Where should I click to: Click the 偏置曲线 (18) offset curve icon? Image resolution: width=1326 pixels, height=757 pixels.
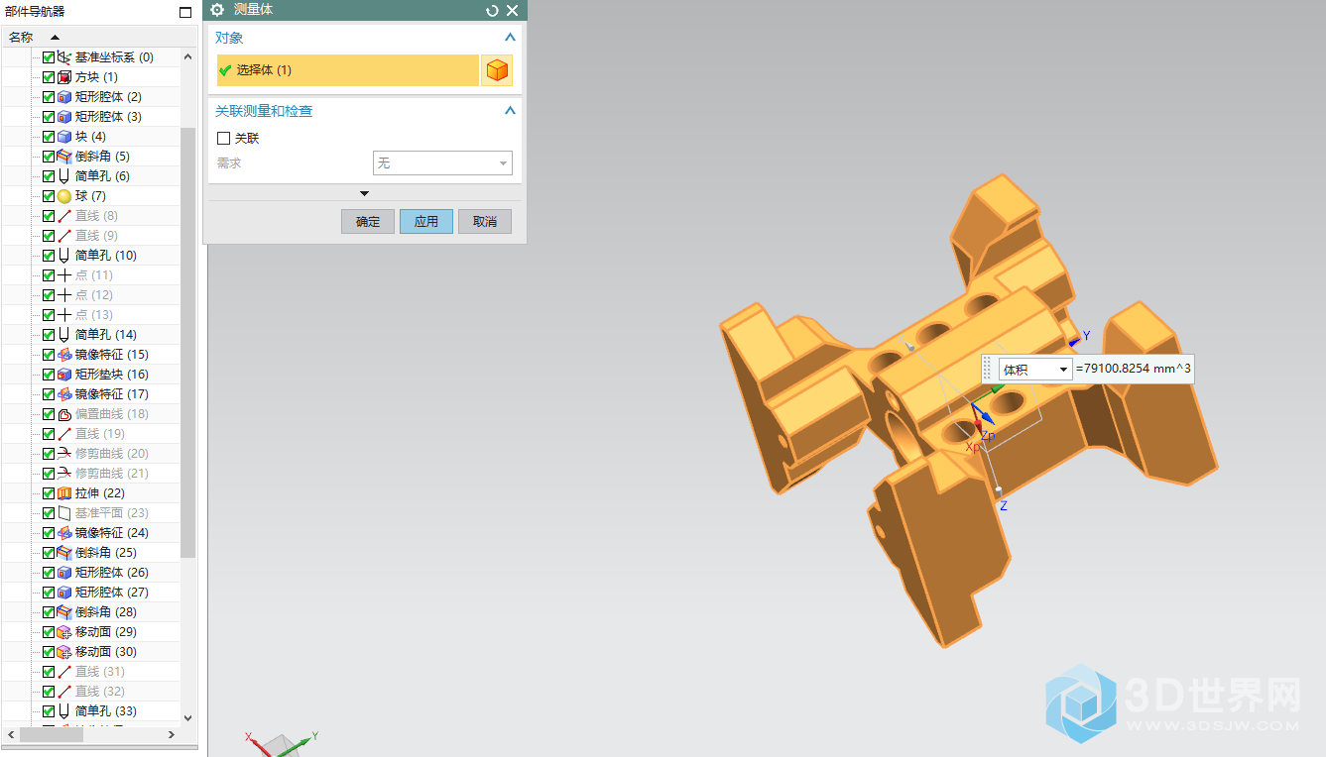[x=64, y=414]
